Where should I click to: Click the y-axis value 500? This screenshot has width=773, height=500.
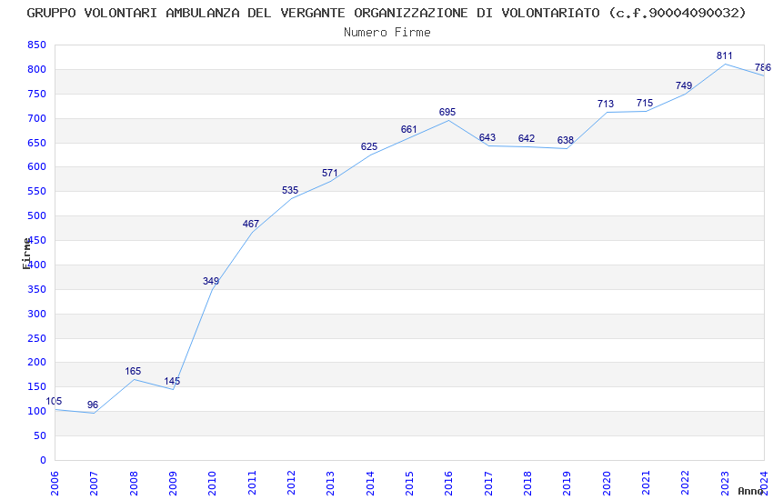click(37, 215)
